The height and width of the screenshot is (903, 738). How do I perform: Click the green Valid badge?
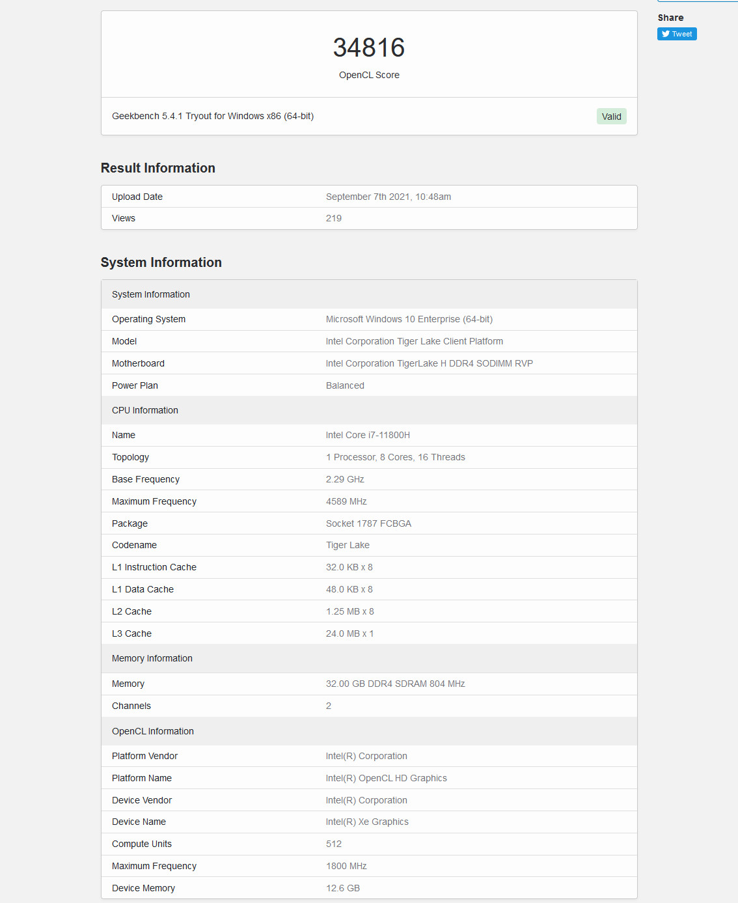pyautogui.click(x=611, y=117)
